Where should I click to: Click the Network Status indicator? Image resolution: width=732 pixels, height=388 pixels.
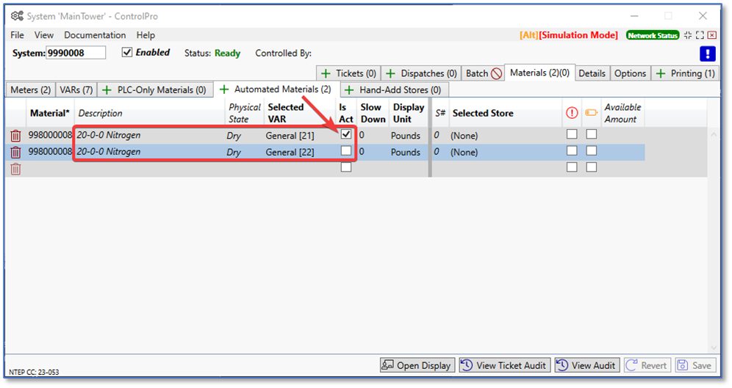click(652, 35)
